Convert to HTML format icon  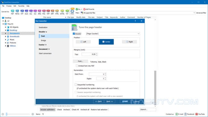tap(57, 12)
